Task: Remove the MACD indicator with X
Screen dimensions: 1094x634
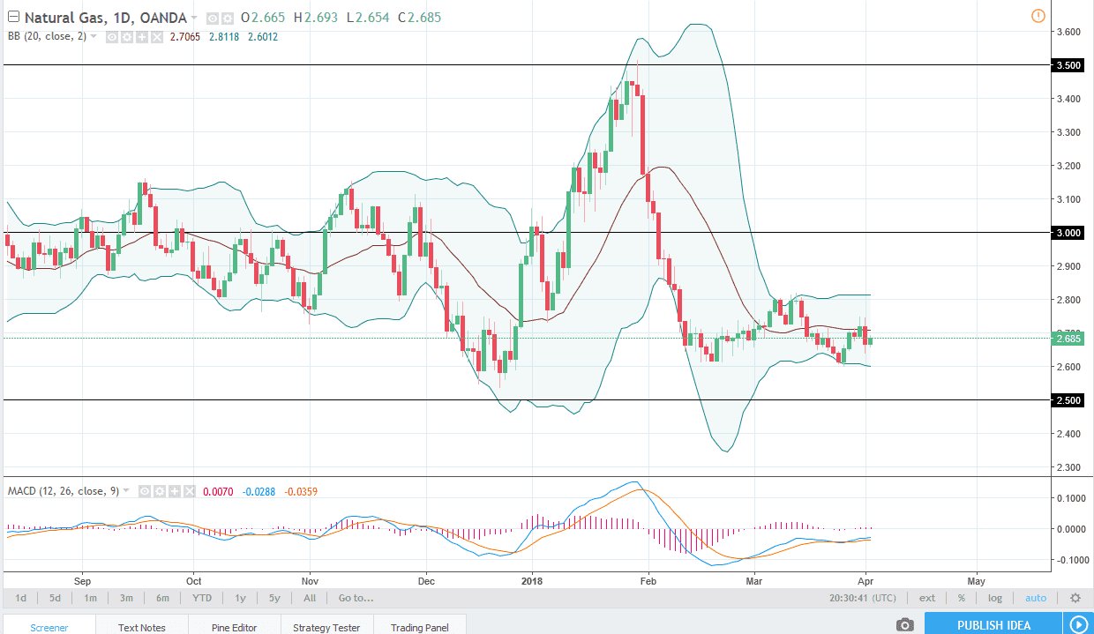Action: [189, 490]
